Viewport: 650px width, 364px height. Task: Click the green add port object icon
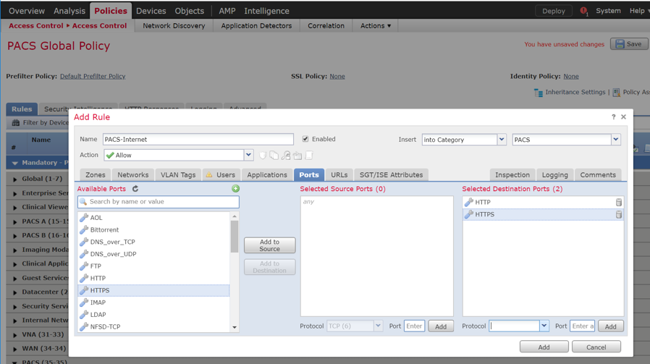[235, 189]
